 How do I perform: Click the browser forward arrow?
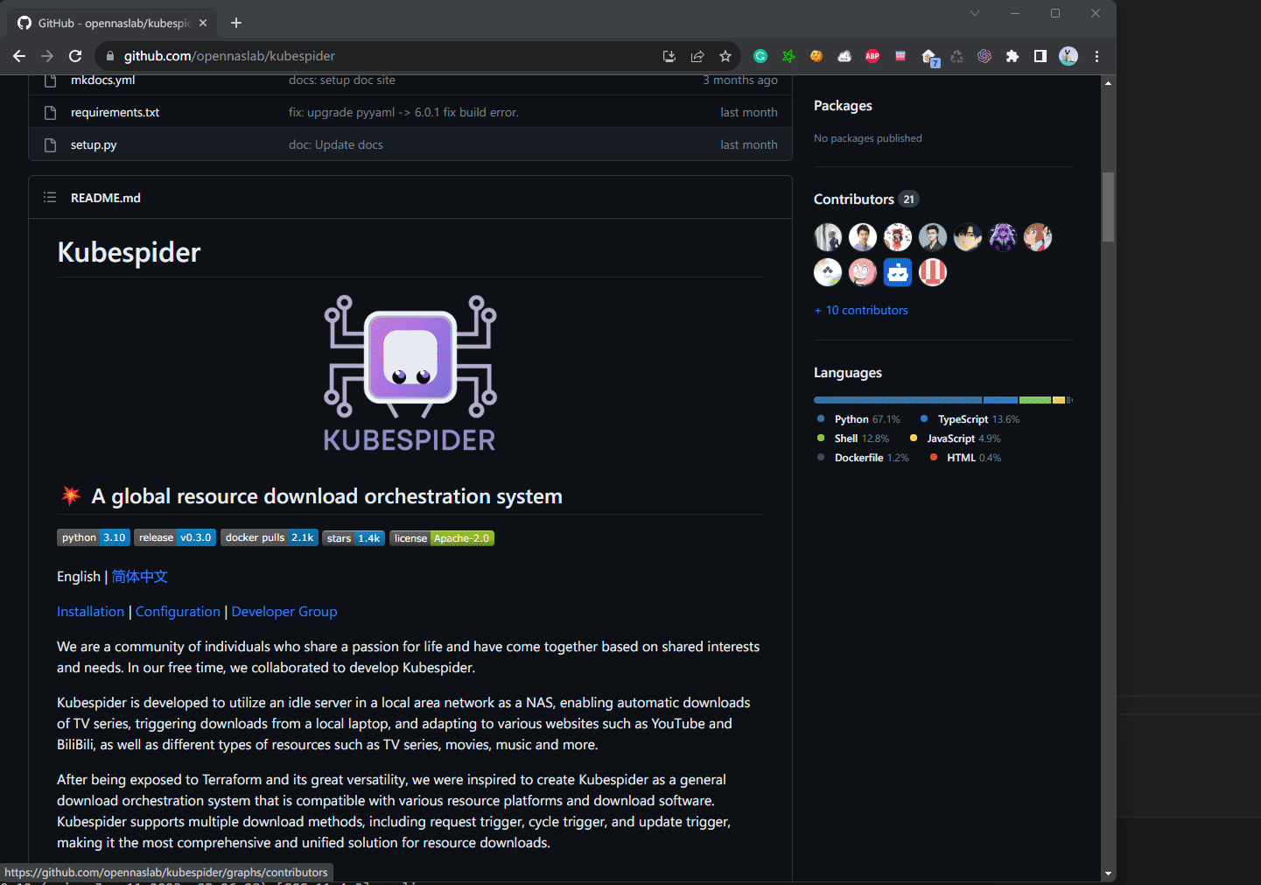(47, 56)
